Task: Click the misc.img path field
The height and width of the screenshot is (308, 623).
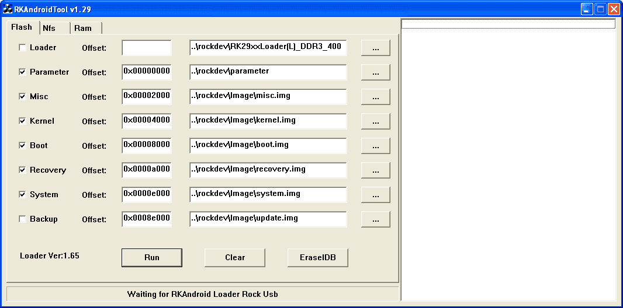Action: click(x=268, y=97)
